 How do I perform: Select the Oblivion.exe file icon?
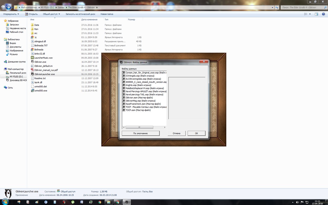click(x=32, y=62)
